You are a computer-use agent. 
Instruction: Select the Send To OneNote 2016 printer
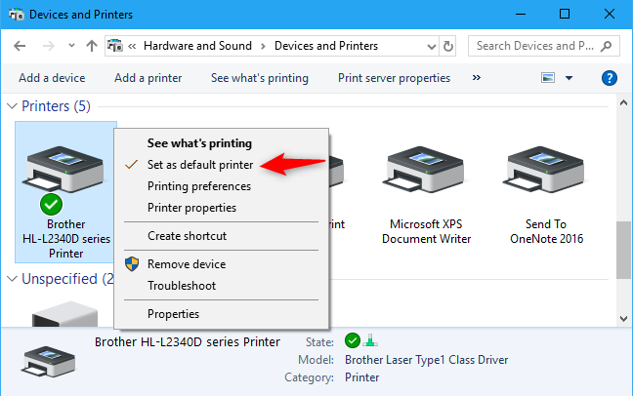[x=545, y=195]
